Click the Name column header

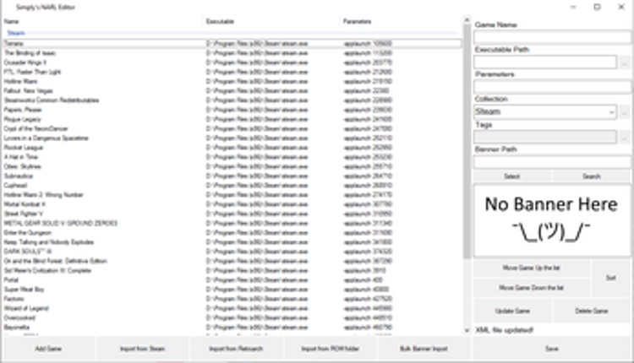[x=102, y=21]
